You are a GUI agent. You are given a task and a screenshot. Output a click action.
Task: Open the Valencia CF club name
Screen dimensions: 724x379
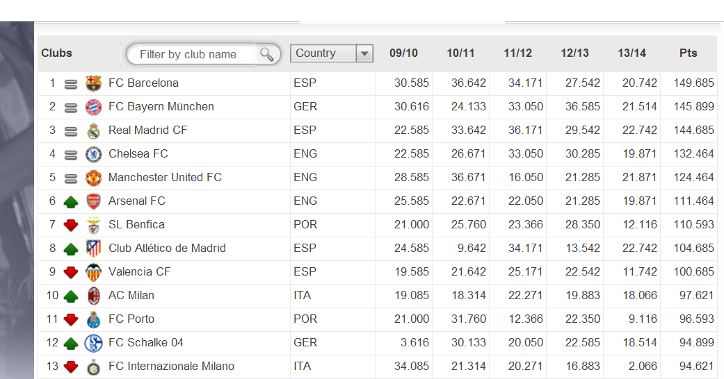(x=139, y=271)
